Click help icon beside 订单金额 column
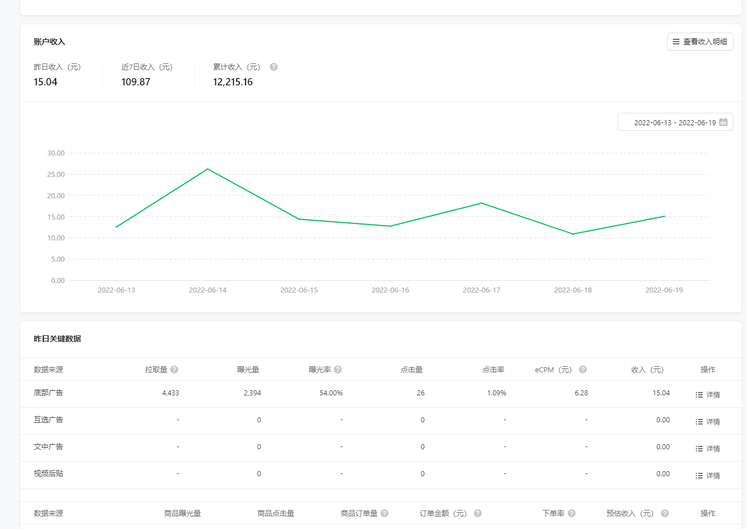747x529 pixels. tap(478, 513)
